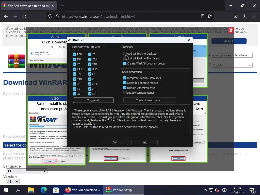Launch Microsoft Edge from the taskbar

click(44, 190)
